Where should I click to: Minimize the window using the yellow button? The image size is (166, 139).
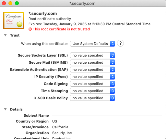pos(10,3)
